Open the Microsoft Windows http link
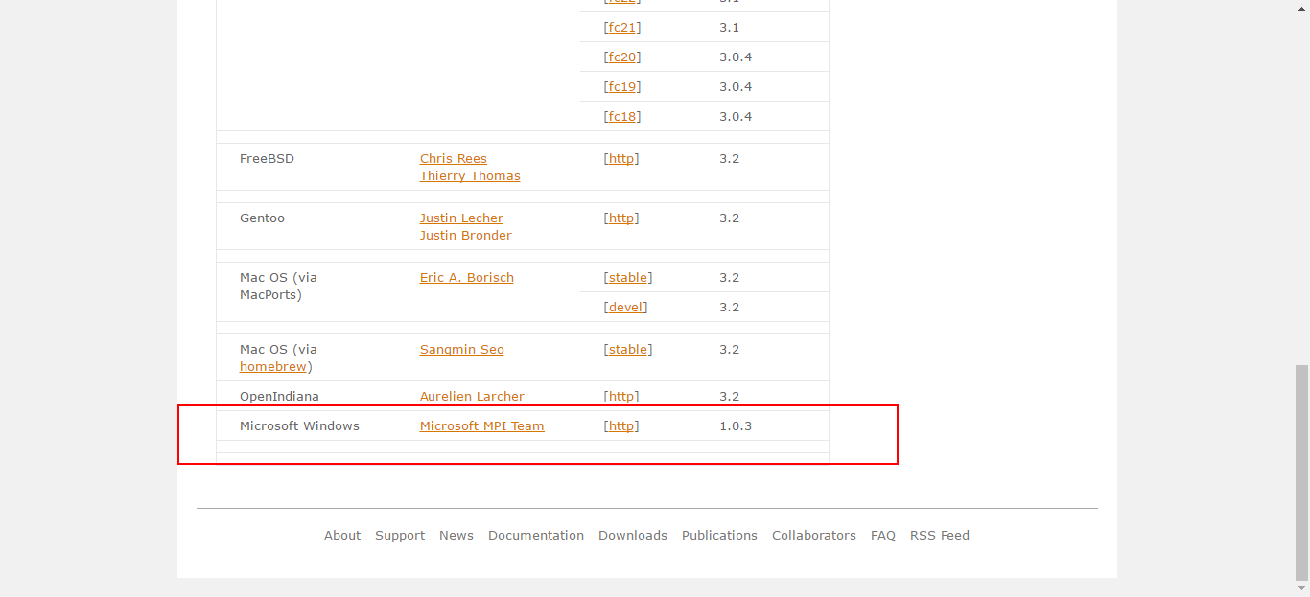This screenshot has height=597, width=1310. pyautogui.click(x=621, y=425)
